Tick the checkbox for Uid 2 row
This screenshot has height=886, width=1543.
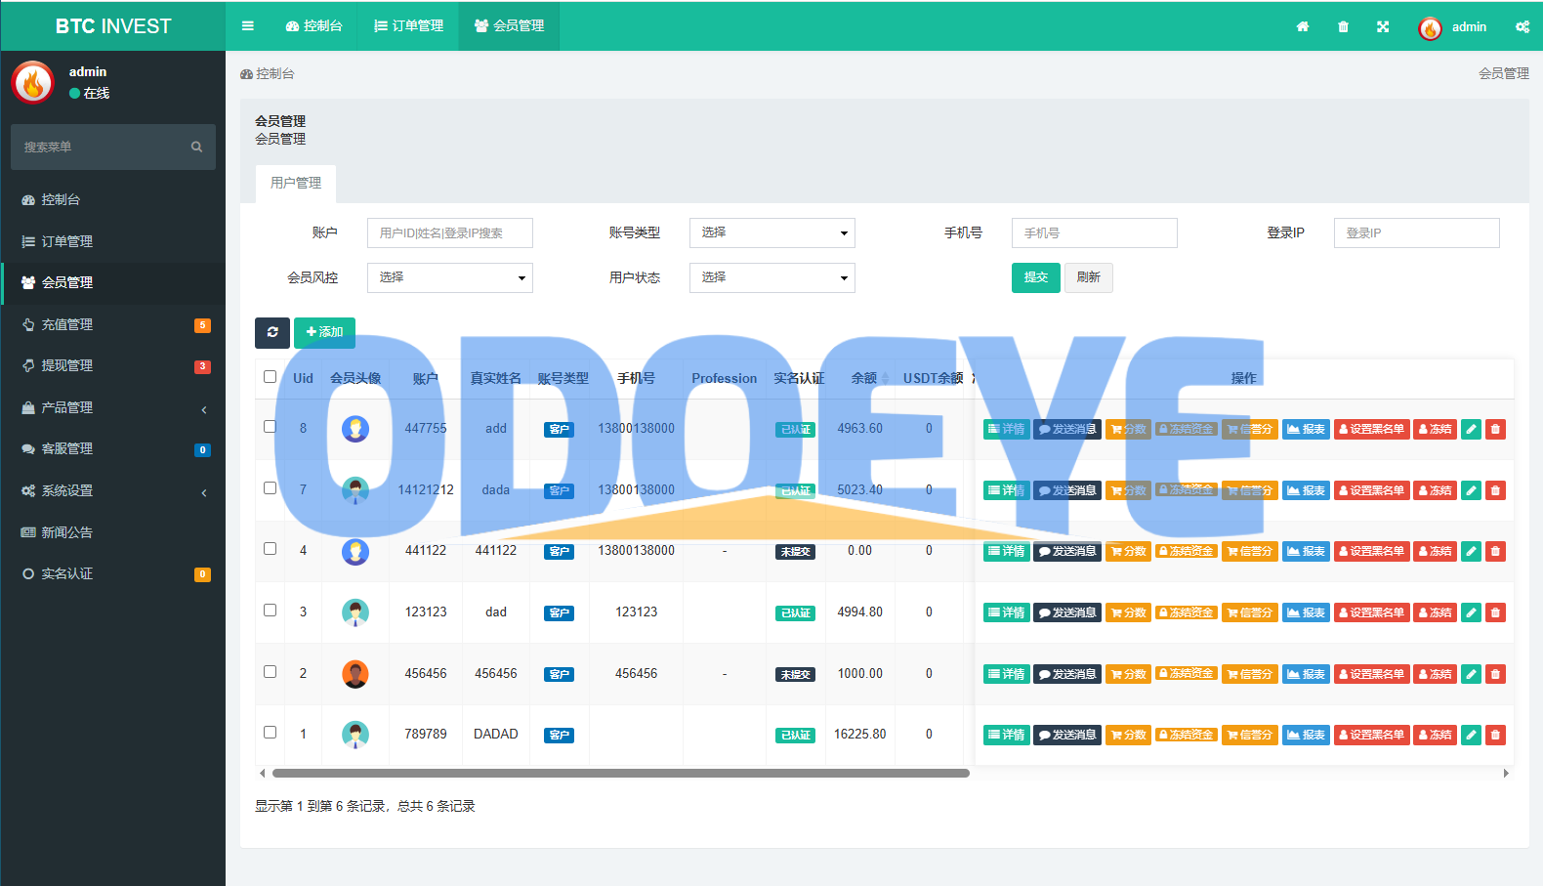[271, 672]
